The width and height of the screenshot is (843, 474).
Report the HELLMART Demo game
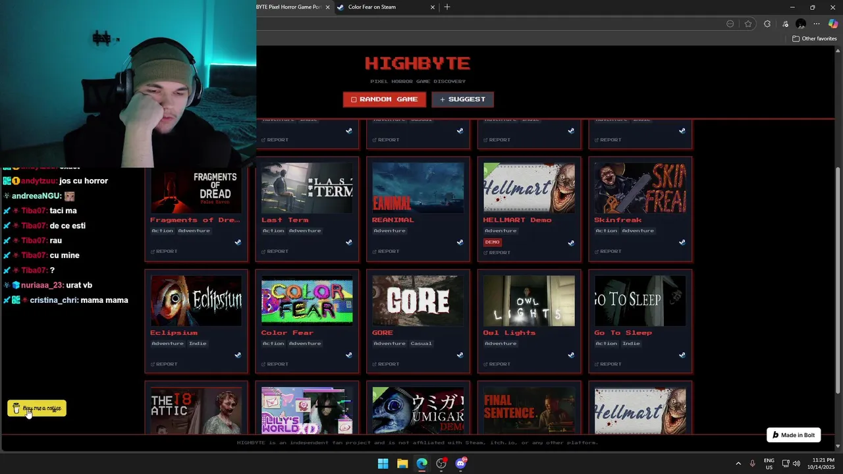[x=497, y=252]
